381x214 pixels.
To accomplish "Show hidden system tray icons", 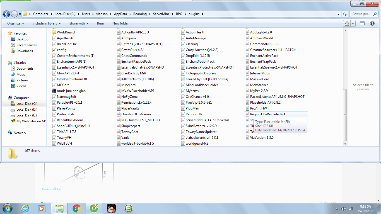I will [336, 209].
